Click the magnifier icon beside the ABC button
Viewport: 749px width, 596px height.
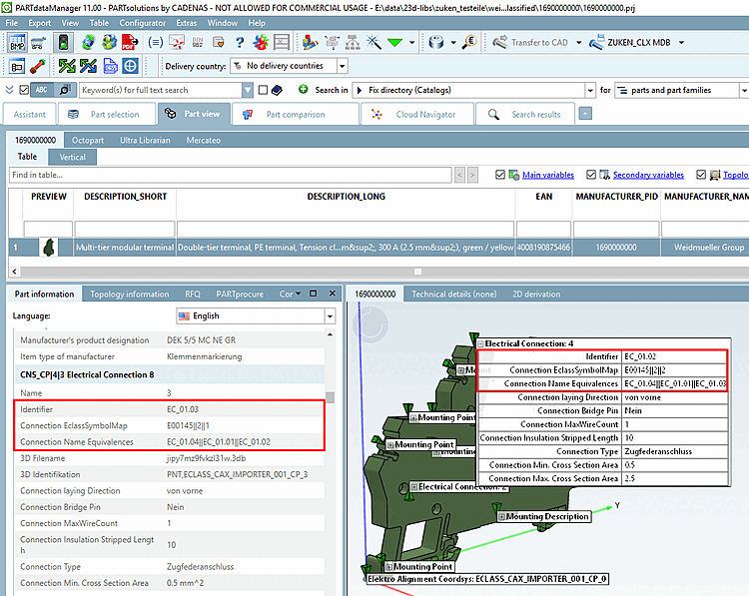point(66,90)
